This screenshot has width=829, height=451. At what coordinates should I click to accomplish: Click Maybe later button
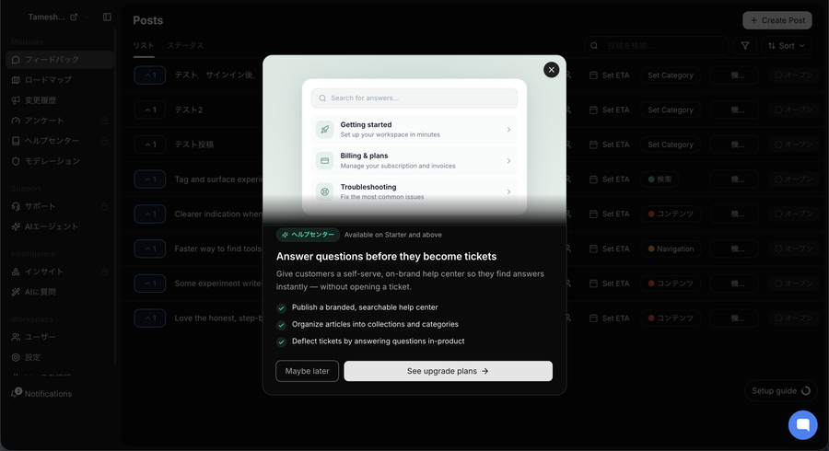(x=307, y=371)
